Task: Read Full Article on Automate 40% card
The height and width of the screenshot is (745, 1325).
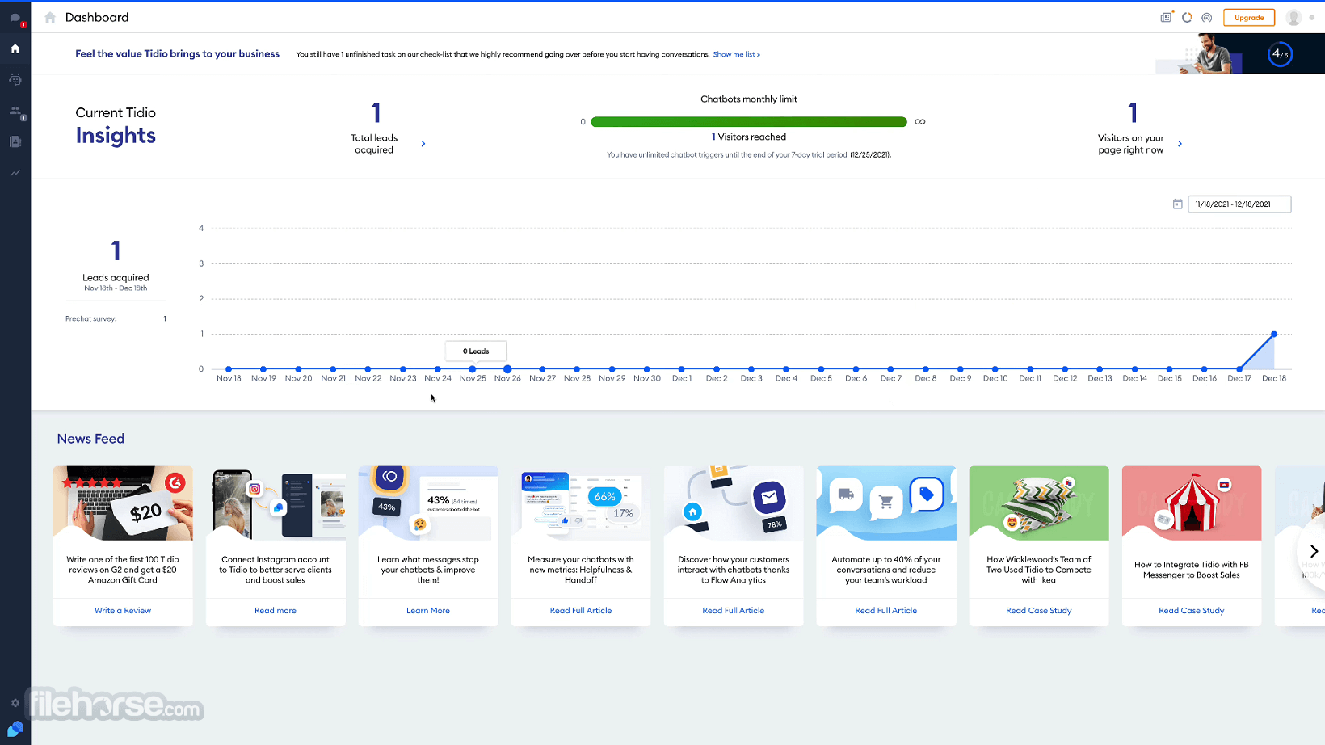Action: coord(886,611)
